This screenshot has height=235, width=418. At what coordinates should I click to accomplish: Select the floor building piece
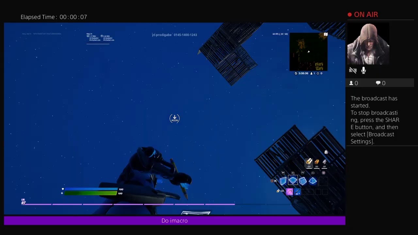pos(293,180)
